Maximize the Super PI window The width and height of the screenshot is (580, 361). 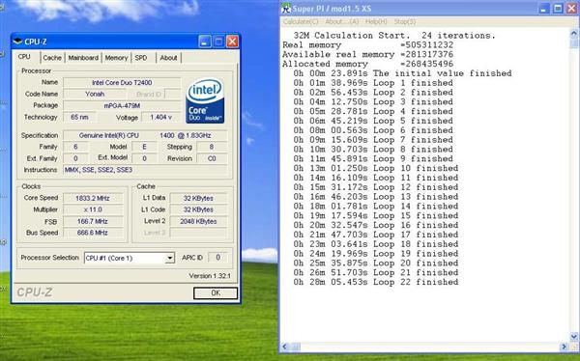pyautogui.click(x=558, y=9)
